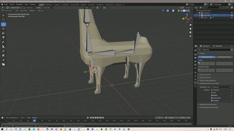Open the Object properties tab

click(195, 72)
